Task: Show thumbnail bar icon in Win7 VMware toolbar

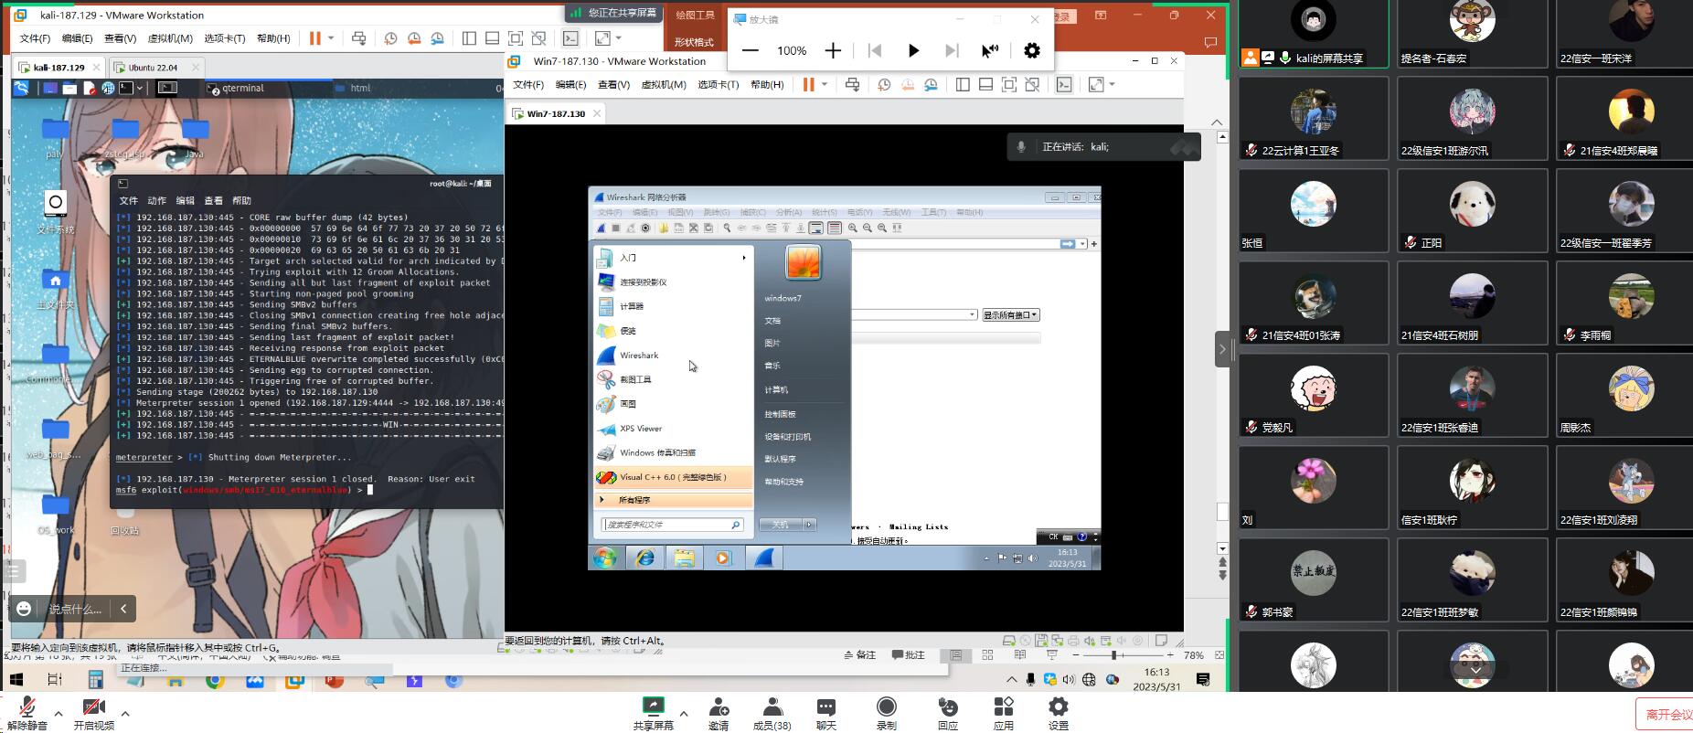Action: click(x=985, y=84)
